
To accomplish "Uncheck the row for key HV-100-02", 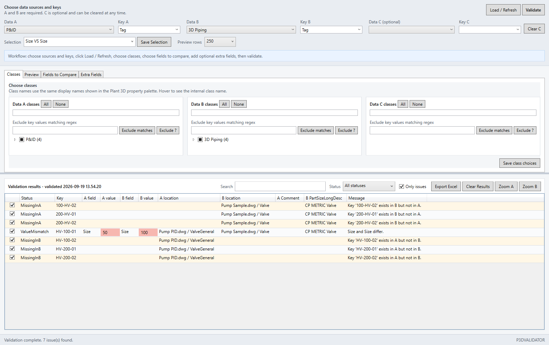I will coord(12,240).
